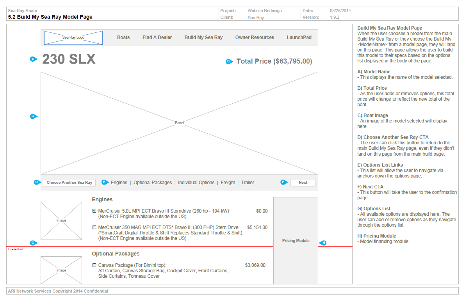
Task: Click the $0.00 engine price
Action: point(262,211)
